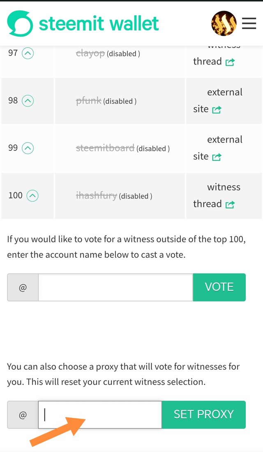Click the ihashfury witness name
Screen dimensions: 263x452
point(97,196)
